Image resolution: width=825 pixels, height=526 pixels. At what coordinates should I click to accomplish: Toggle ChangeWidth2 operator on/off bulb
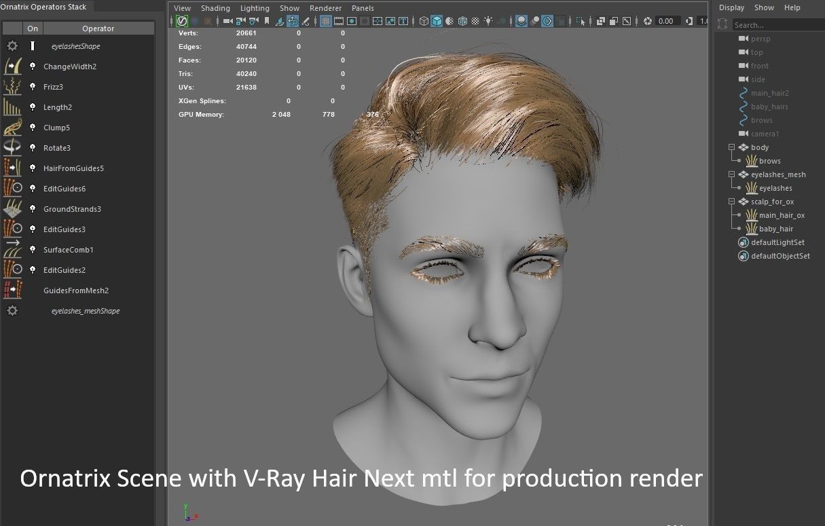(x=32, y=67)
